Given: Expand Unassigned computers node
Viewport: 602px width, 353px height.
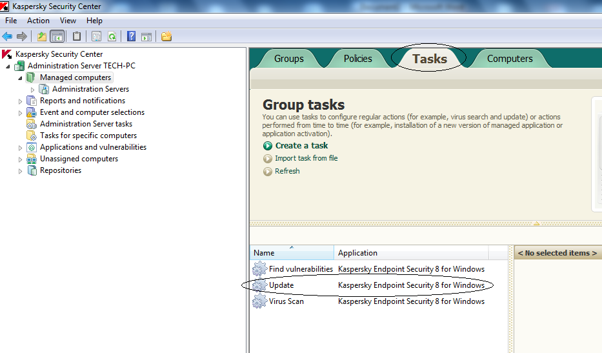Looking at the screenshot, I should tap(21, 159).
